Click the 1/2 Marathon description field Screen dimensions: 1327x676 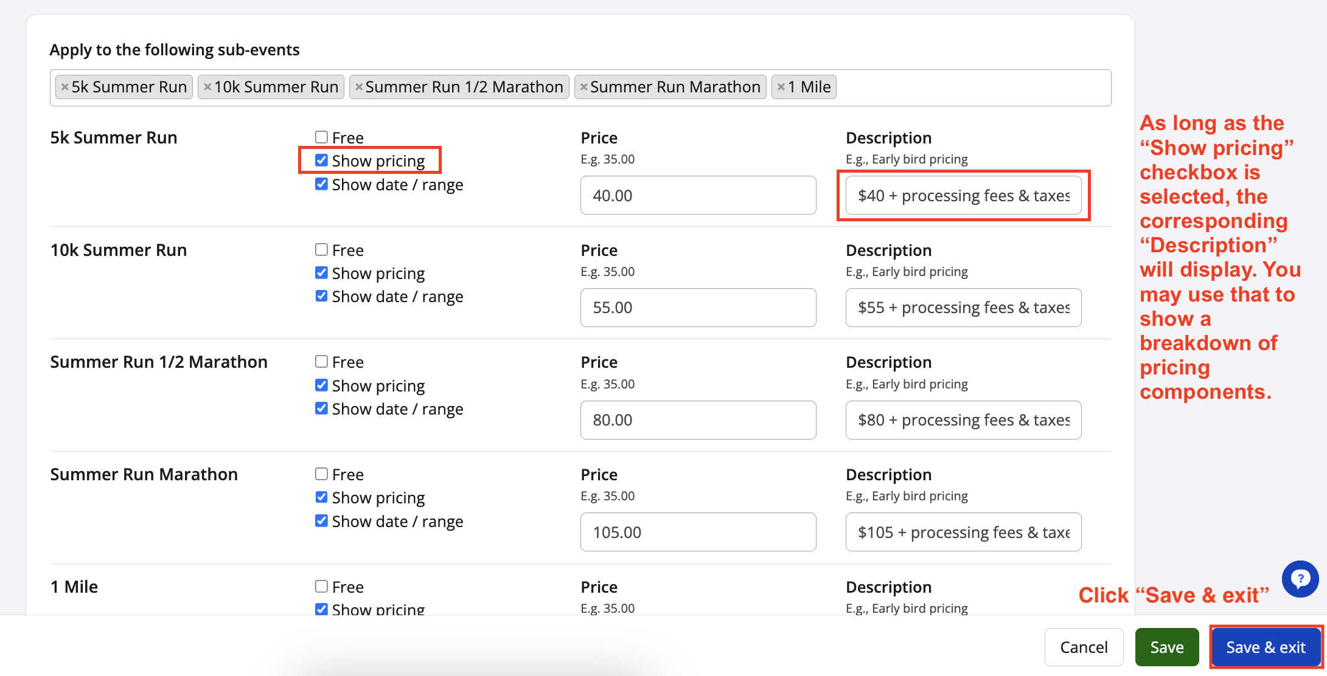point(963,420)
